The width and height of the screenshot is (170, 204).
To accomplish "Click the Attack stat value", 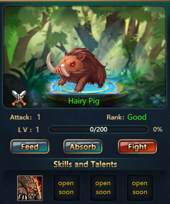I will tap(38, 117).
